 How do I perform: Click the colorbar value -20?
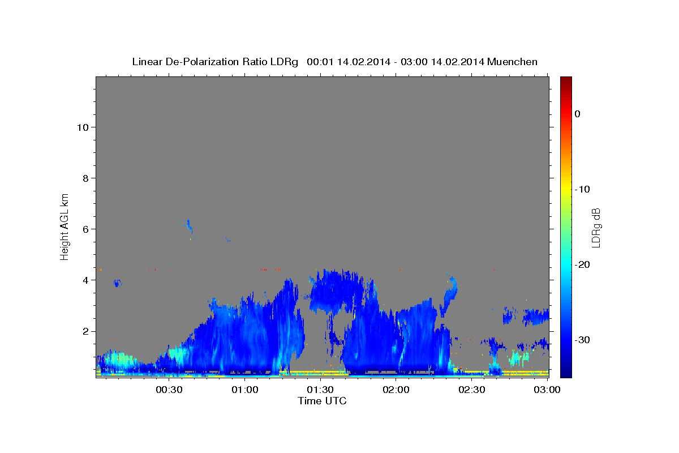tap(583, 264)
